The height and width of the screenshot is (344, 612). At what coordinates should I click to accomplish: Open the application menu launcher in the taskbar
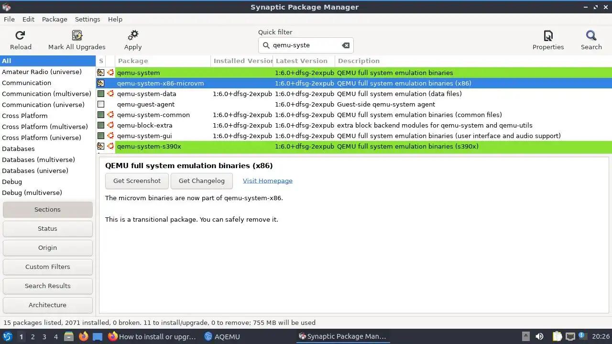point(8,336)
